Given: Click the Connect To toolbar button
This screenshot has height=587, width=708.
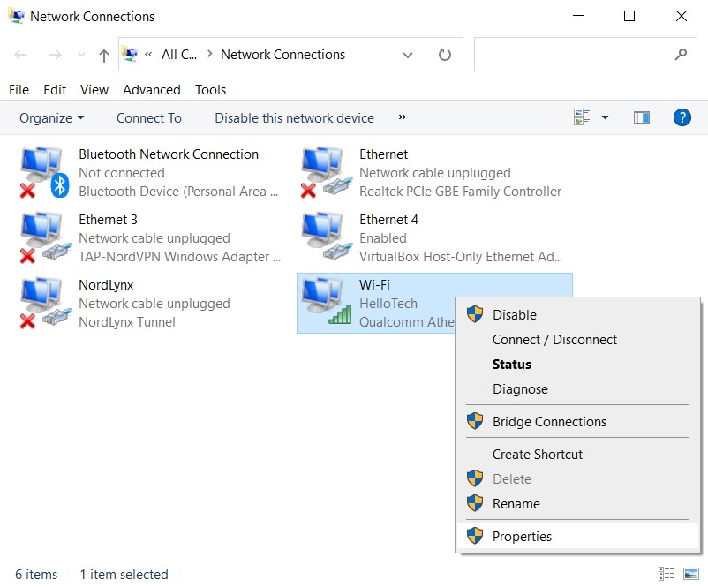Looking at the screenshot, I should click(x=148, y=118).
